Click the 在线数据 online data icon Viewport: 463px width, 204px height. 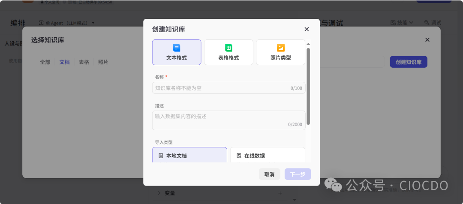[239, 156]
